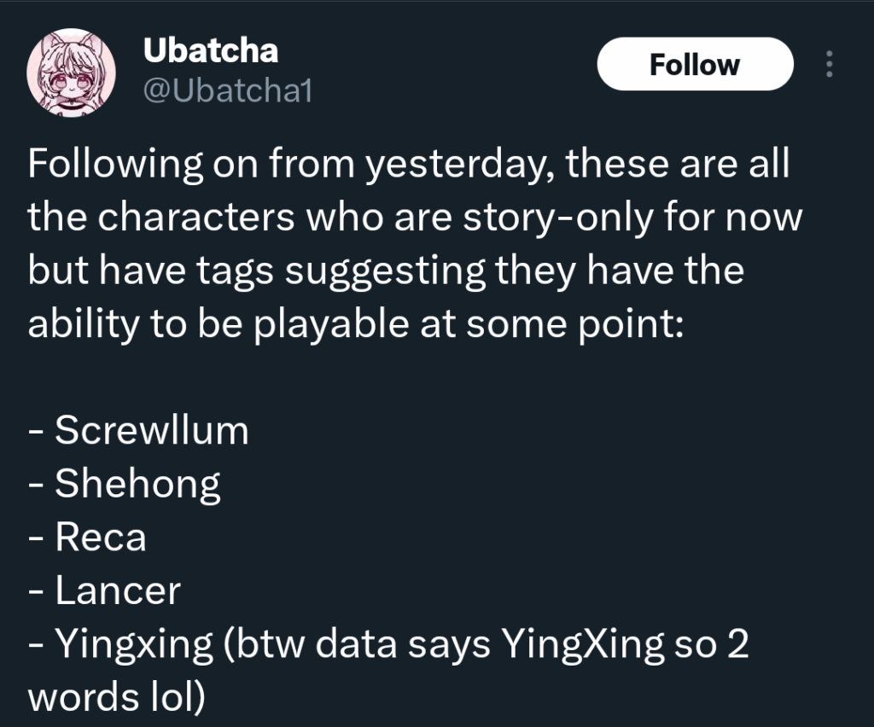The image size is (874, 727).
Task: Click the word Yingxing starting the last bullet
Action: click(x=134, y=644)
